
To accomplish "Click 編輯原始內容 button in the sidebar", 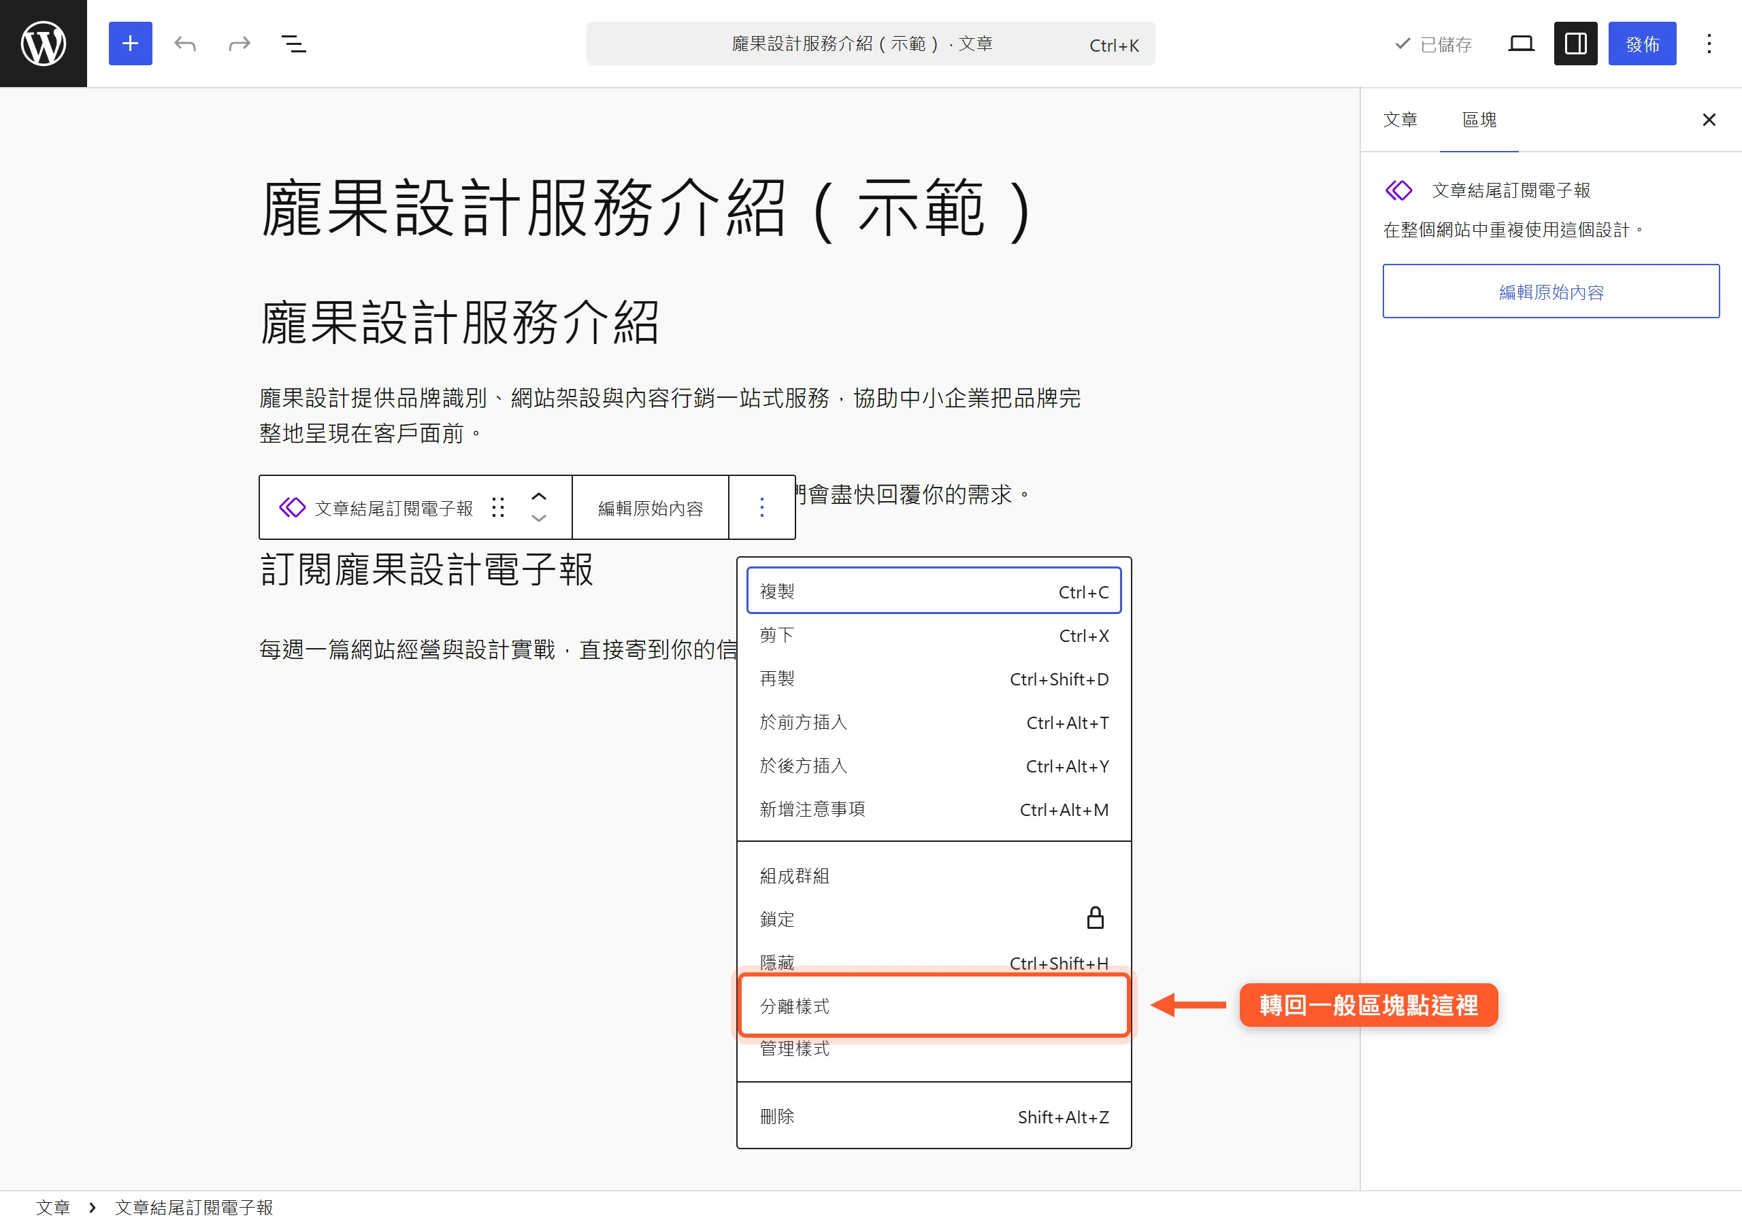I will click(1551, 291).
